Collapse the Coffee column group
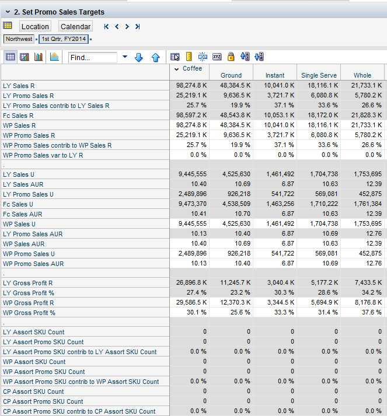Viewport: 387px width, 416px height. (177, 69)
